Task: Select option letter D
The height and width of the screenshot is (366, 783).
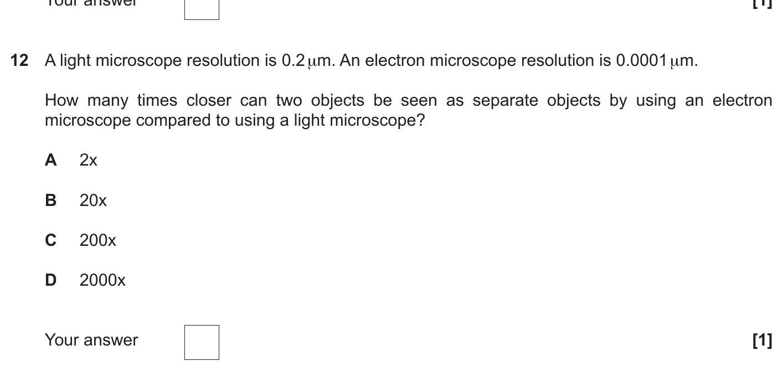Action: (51, 280)
